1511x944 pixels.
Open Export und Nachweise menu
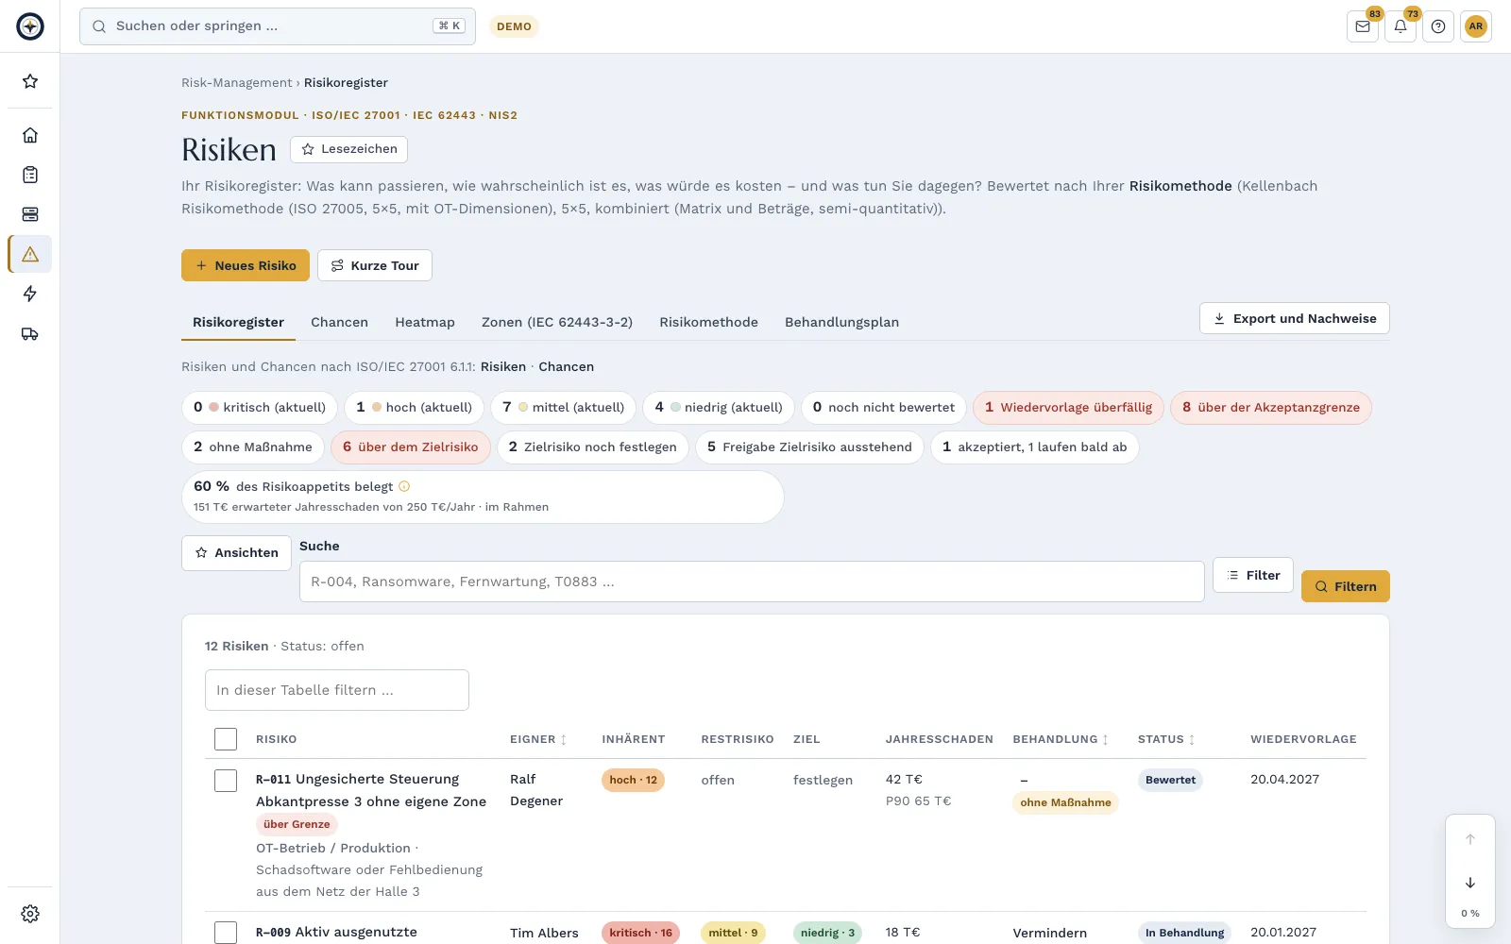pos(1295,318)
